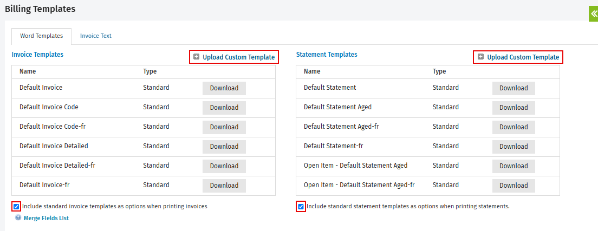Download Open Item - Default Statement Aged
Image resolution: width=598 pixels, height=231 pixels.
(x=513, y=166)
